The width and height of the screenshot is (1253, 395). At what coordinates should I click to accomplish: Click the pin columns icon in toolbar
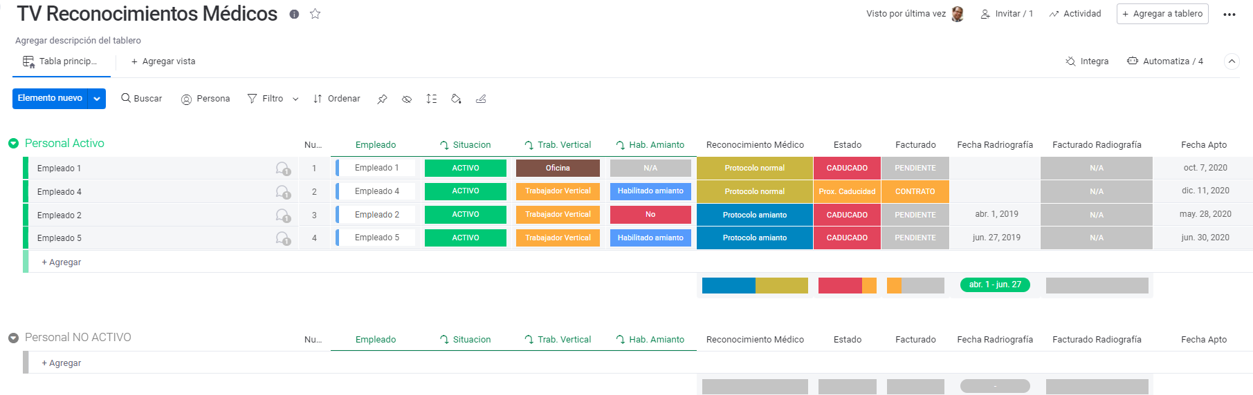click(382, 99)
